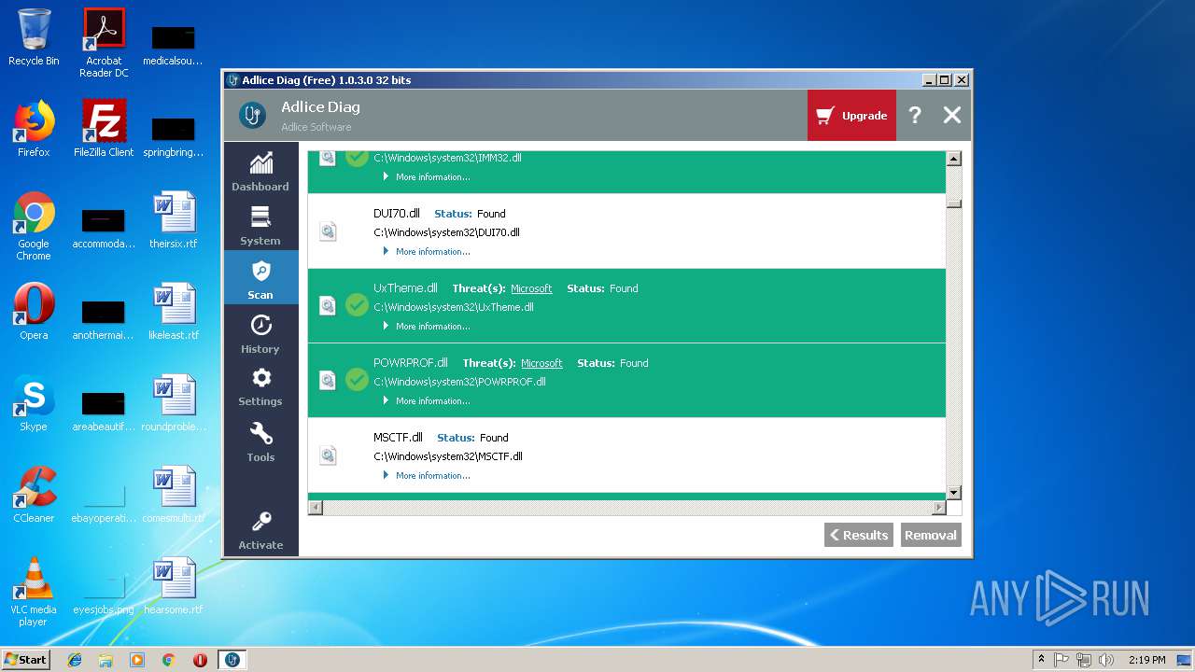Select the hearsome.rtf desktop file
This screenshot has height=672, width=1195.
click(174, 586)
